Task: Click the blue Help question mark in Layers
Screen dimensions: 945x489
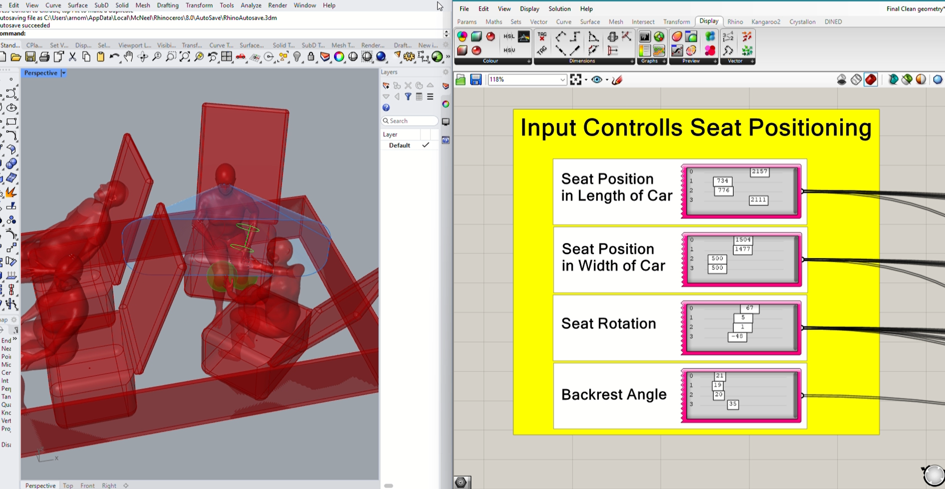Action: pos(386,108)
